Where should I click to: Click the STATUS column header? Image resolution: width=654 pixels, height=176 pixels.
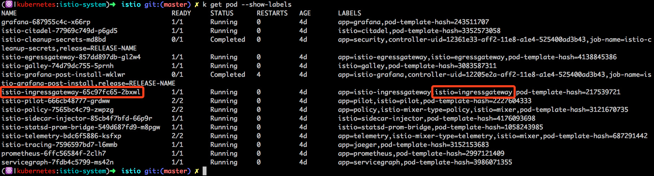click(x=222, y=13)
